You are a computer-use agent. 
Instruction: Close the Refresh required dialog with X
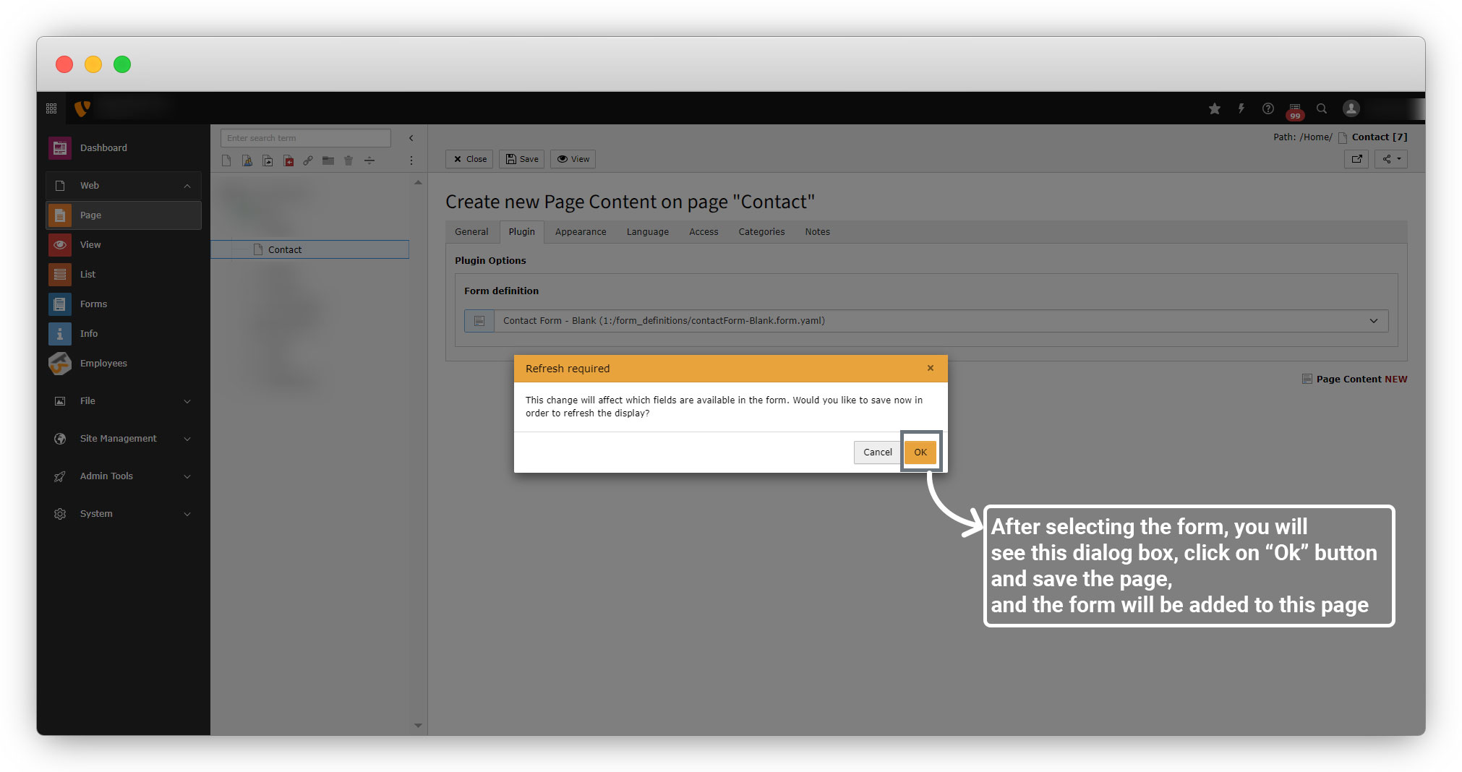(x=931, y=368)
